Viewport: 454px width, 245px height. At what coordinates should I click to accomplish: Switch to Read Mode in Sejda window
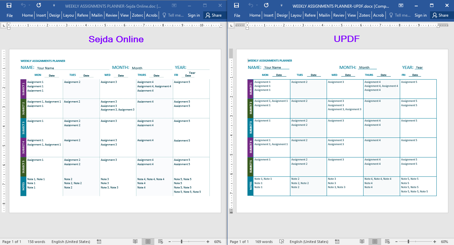[135, 242]
